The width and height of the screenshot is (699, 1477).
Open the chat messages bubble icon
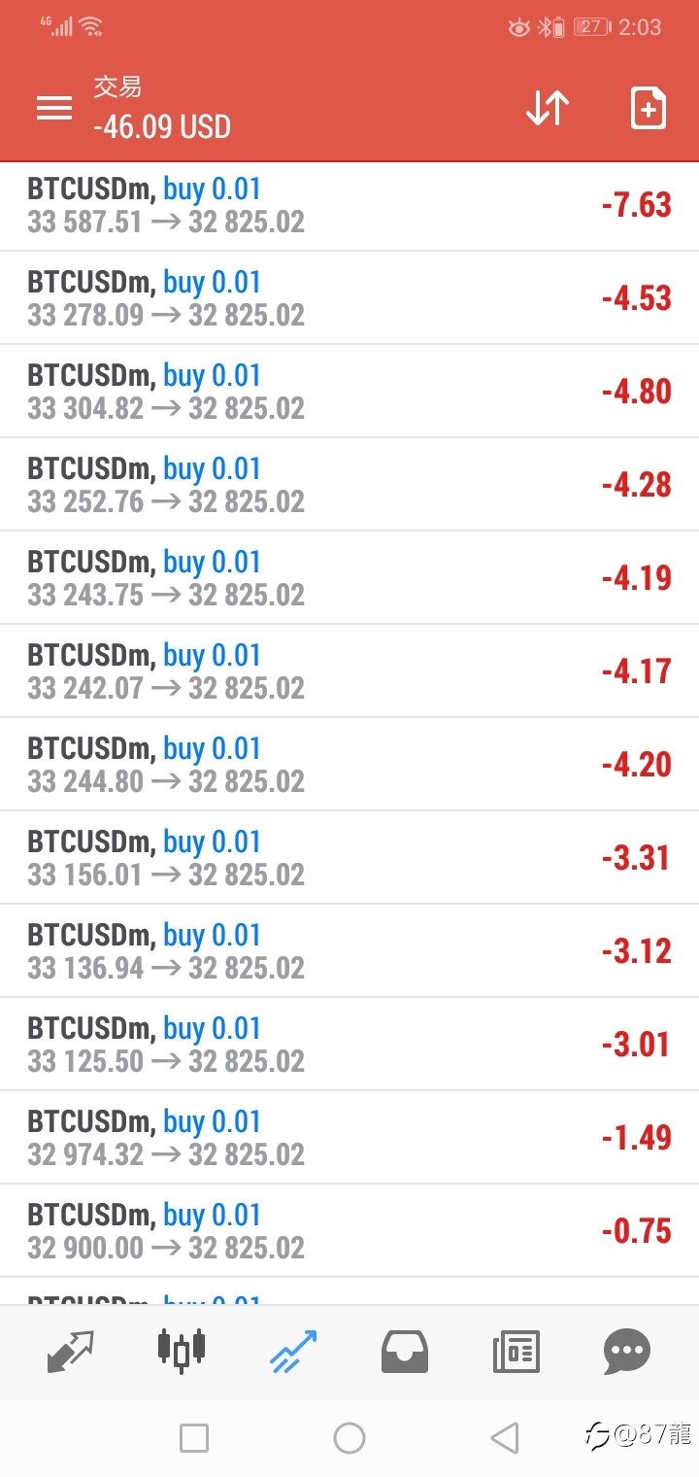(627, 1352)
